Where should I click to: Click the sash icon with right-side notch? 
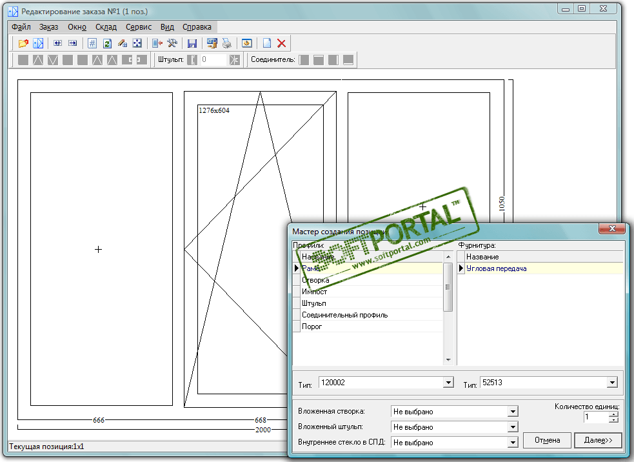(x=127, y=60)
